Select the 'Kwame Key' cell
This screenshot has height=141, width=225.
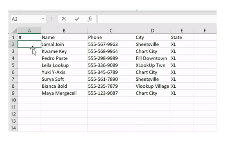(x=64, y=51)
